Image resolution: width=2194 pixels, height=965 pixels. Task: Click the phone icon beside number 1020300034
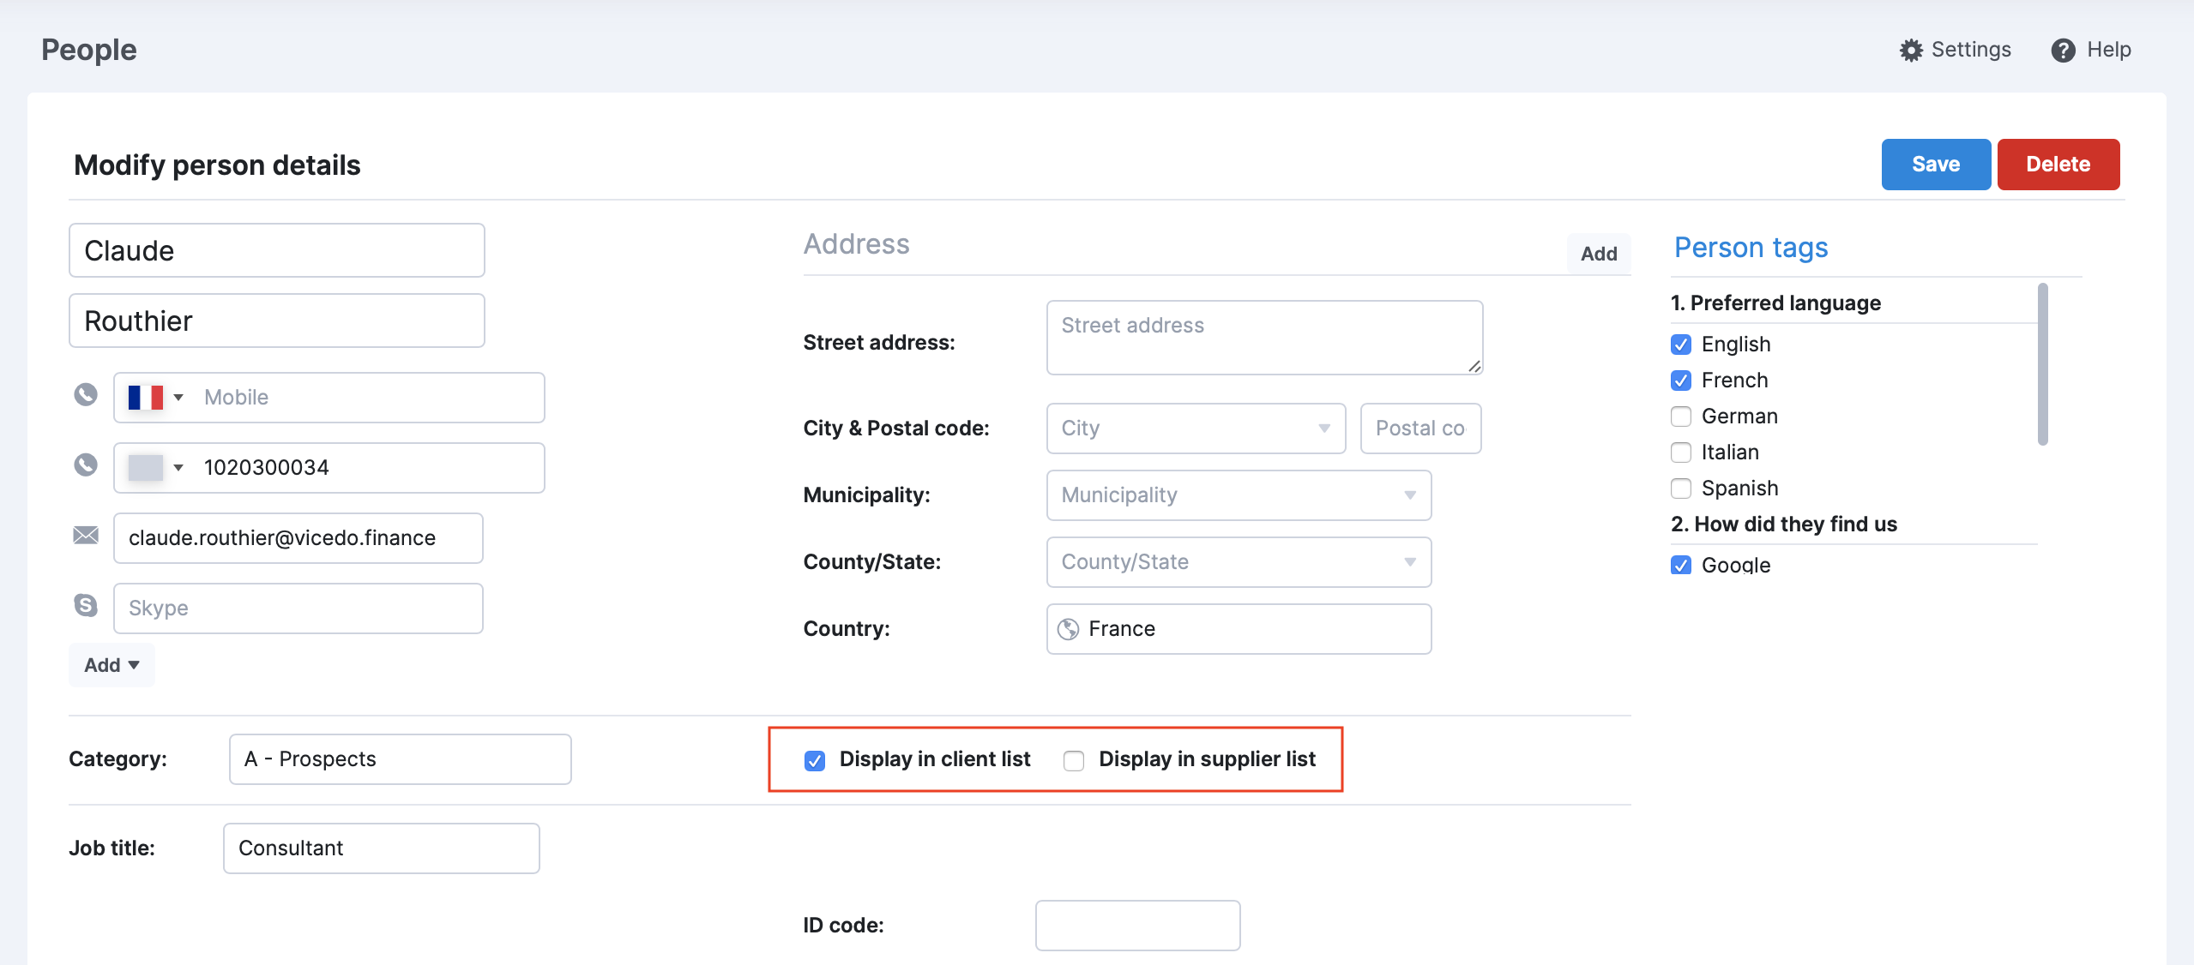tap(86, 465)
